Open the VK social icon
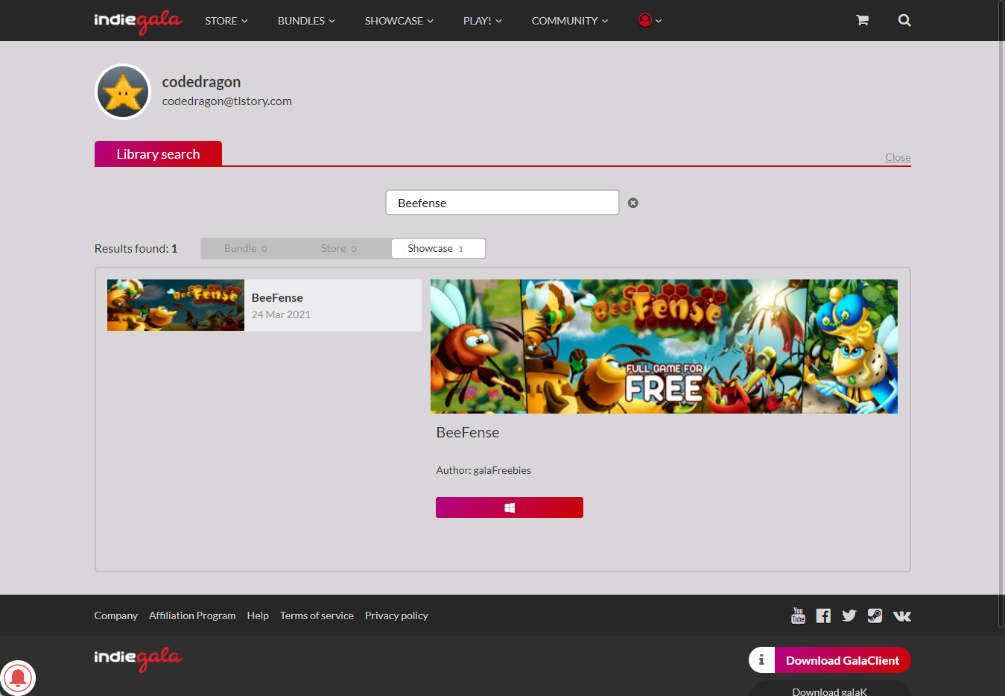This screenshot has height=696, width=1005. (902, 616)
